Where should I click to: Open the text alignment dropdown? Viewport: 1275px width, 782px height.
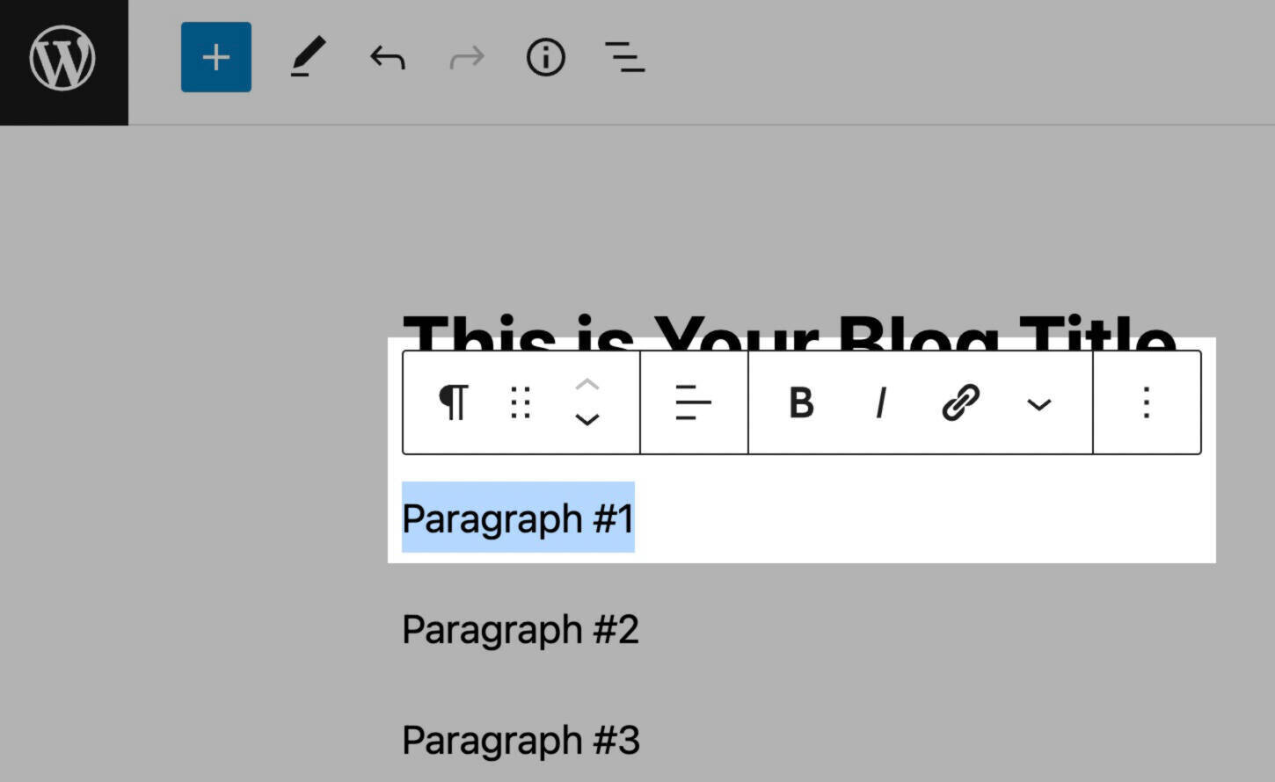[693, 402]
